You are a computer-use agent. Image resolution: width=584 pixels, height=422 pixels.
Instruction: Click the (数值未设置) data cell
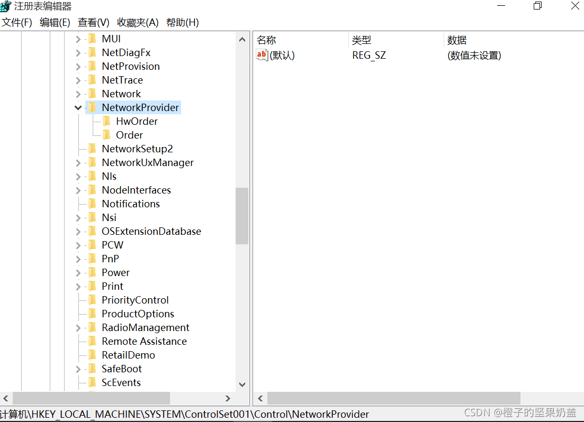(x=474, y=56)
